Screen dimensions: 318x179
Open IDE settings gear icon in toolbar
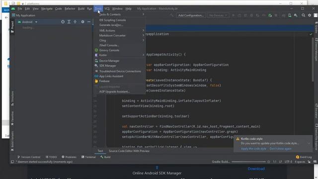point(310,15)
